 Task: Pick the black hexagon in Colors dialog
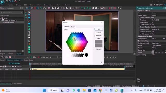click(86, 55)
